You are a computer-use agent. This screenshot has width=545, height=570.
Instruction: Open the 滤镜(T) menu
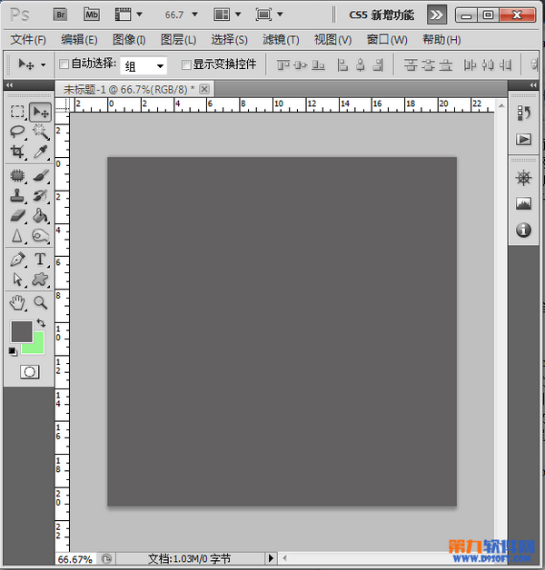tap(281, 39)
